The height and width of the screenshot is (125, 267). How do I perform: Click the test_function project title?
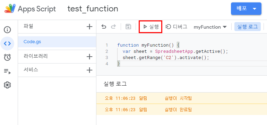(93, 9)
